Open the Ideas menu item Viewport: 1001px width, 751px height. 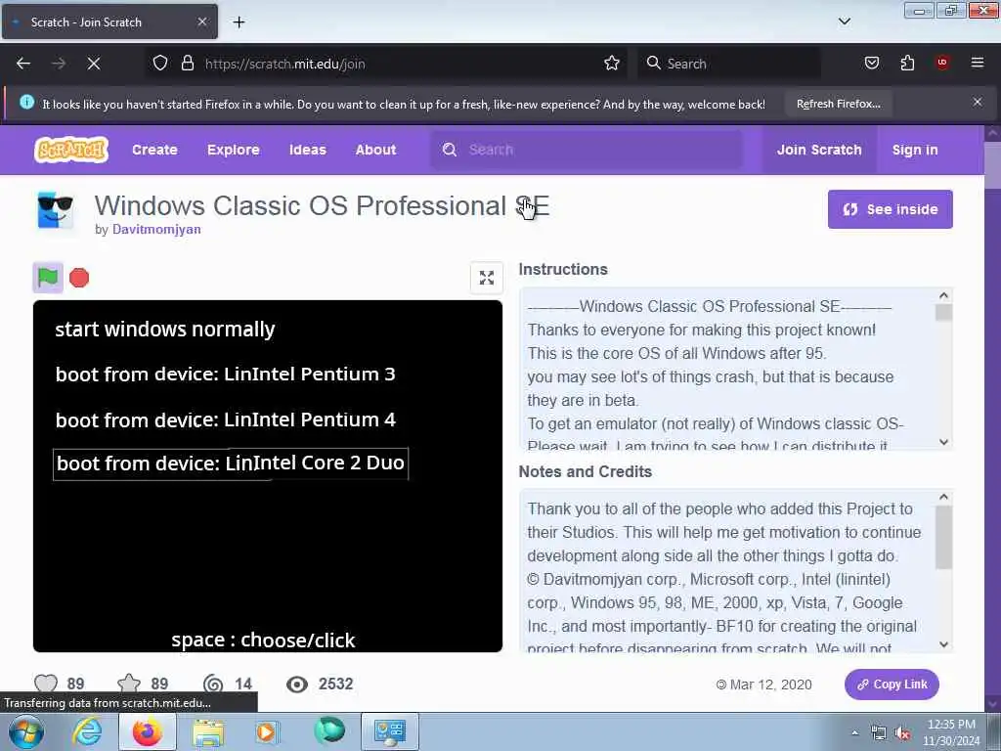coord(308,150)
